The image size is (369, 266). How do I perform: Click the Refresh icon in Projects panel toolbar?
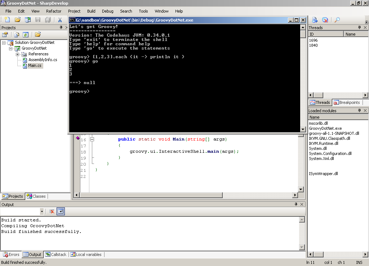[x=26, y=35]
